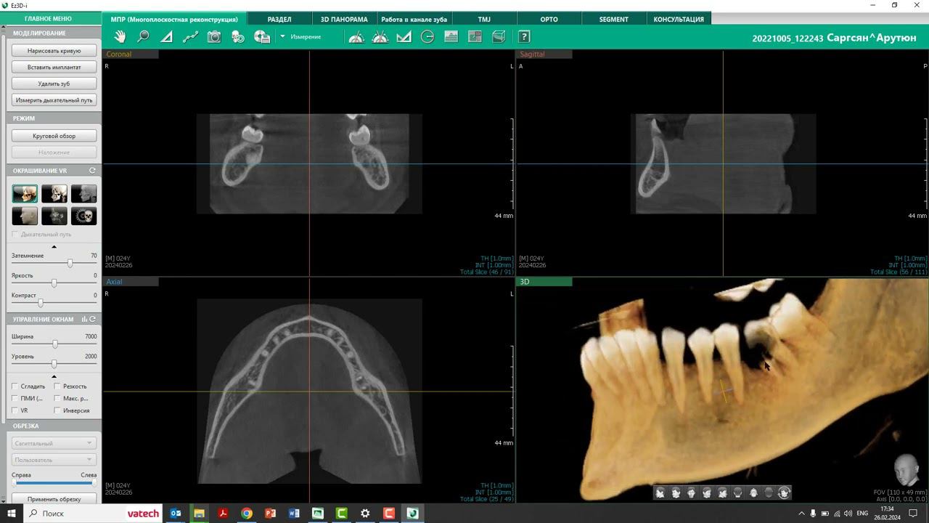
Task: Click the skull with gear toolbar icon
Action: (238, 37)
